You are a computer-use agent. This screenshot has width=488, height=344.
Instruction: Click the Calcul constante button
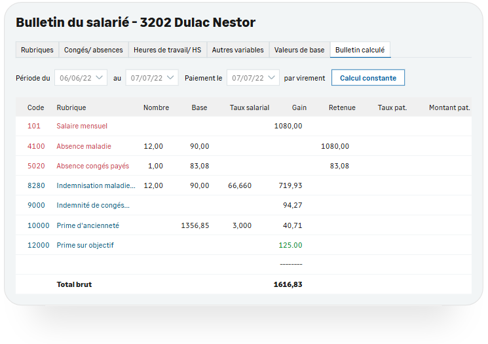pos(367,78)
